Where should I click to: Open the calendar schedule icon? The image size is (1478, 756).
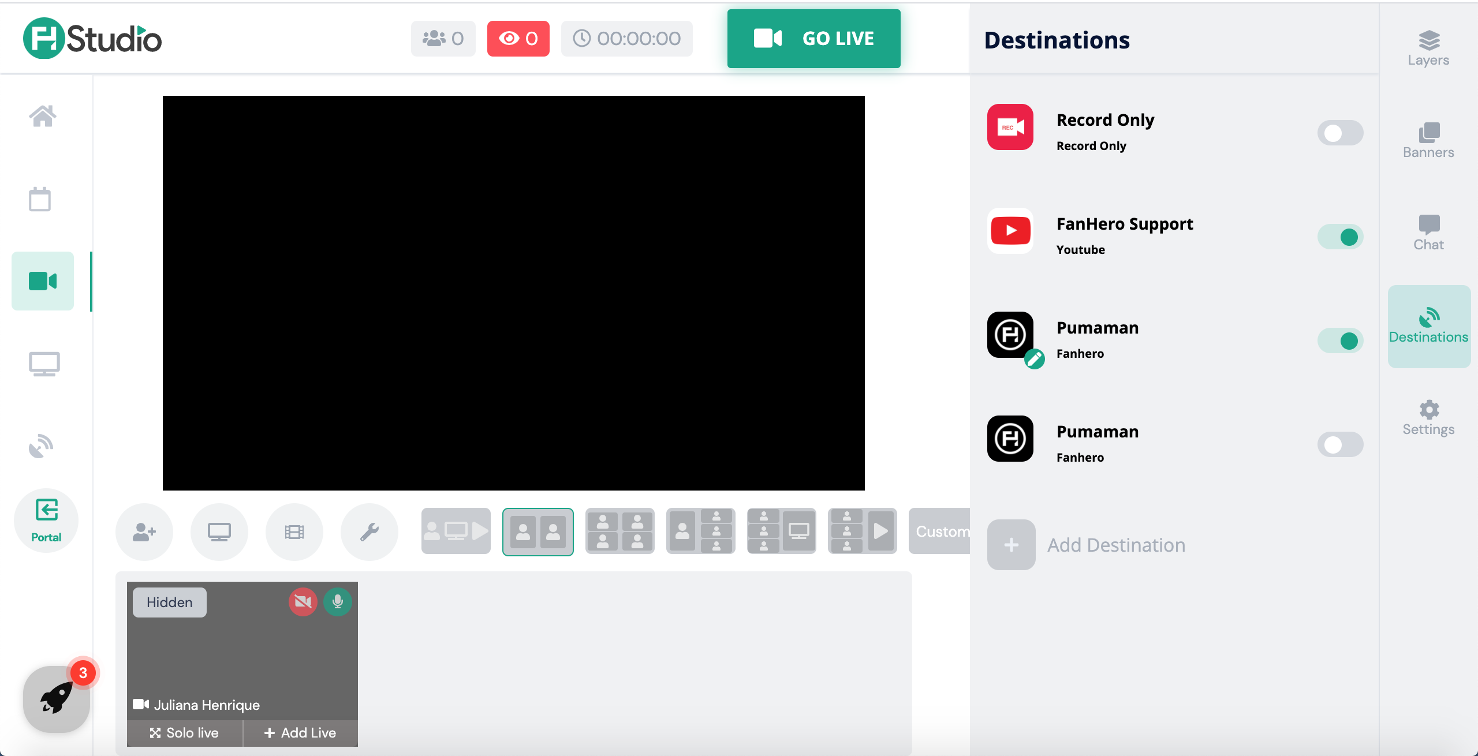pyautogui.click(x=40, y=199)
